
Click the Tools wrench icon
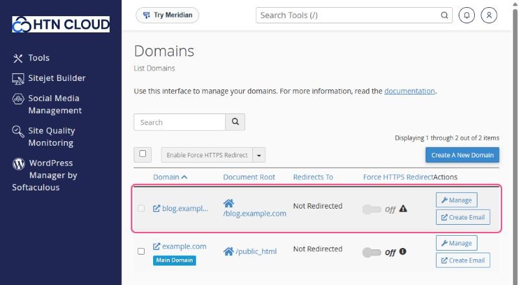(x=18, y=58)
